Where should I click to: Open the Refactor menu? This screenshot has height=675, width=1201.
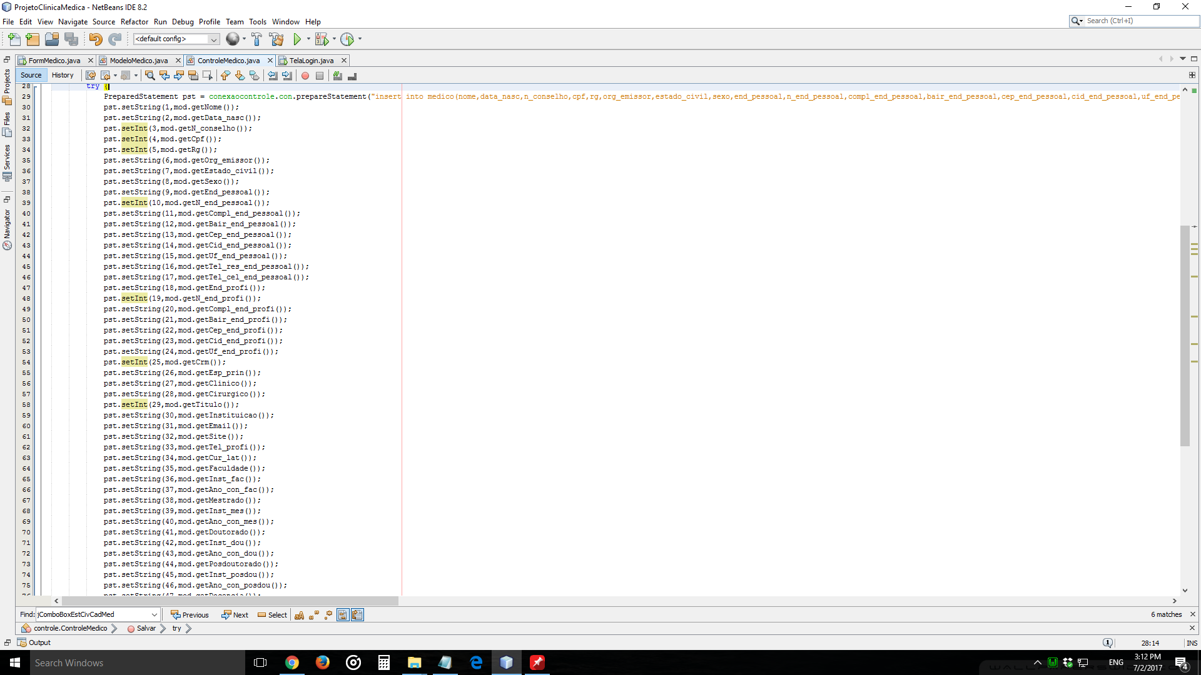(134, 22)
